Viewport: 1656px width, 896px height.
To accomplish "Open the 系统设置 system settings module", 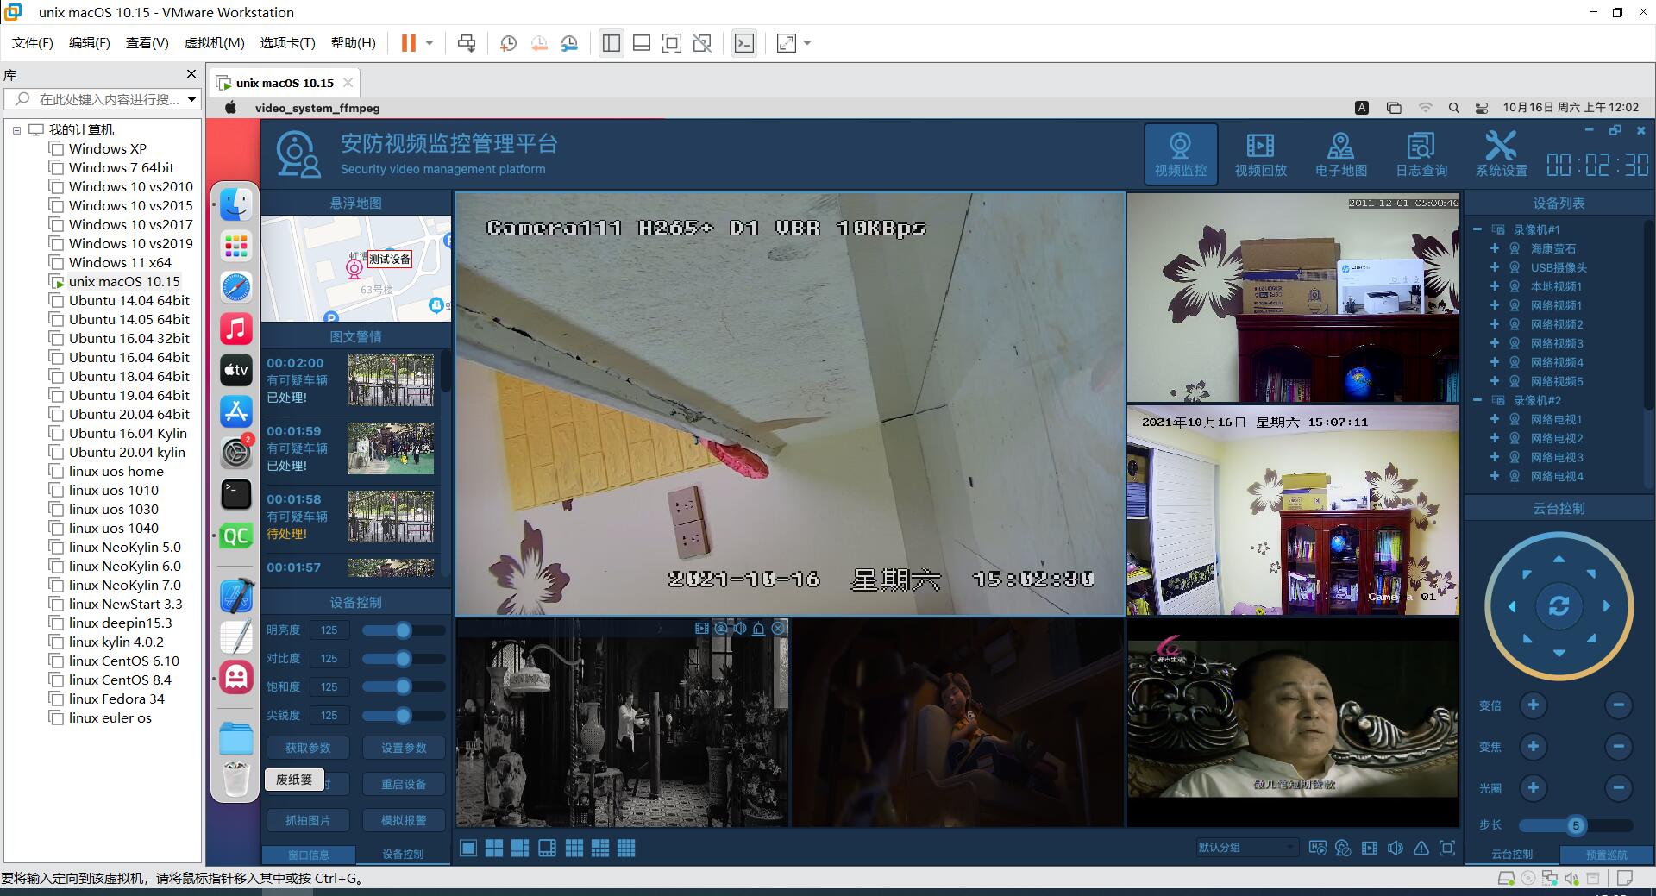I will pyautogui.click(x=1501, y=154).
